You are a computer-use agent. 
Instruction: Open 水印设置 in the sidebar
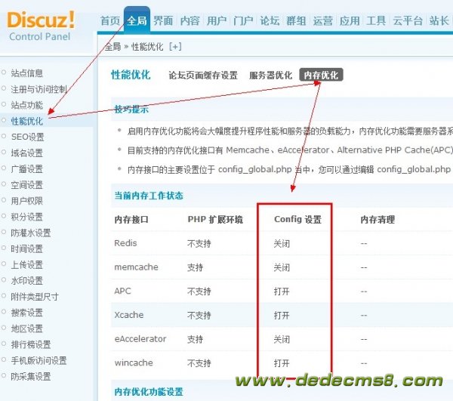click(26, 280)
